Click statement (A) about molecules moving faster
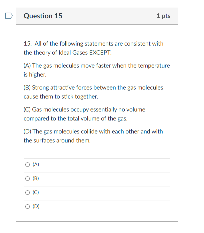This screenshot has width=204, height=233. point(97,70)
